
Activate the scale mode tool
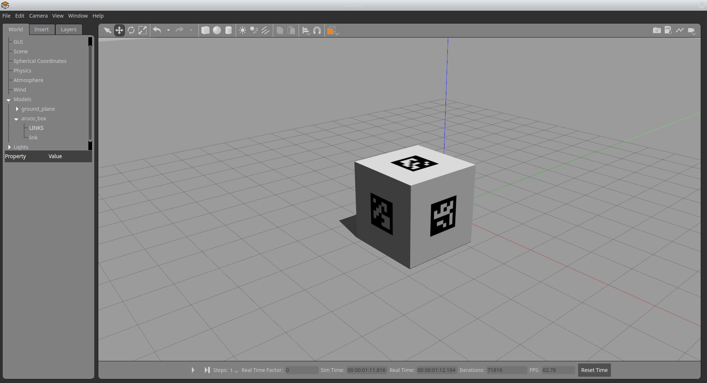[x=143, y=30]
